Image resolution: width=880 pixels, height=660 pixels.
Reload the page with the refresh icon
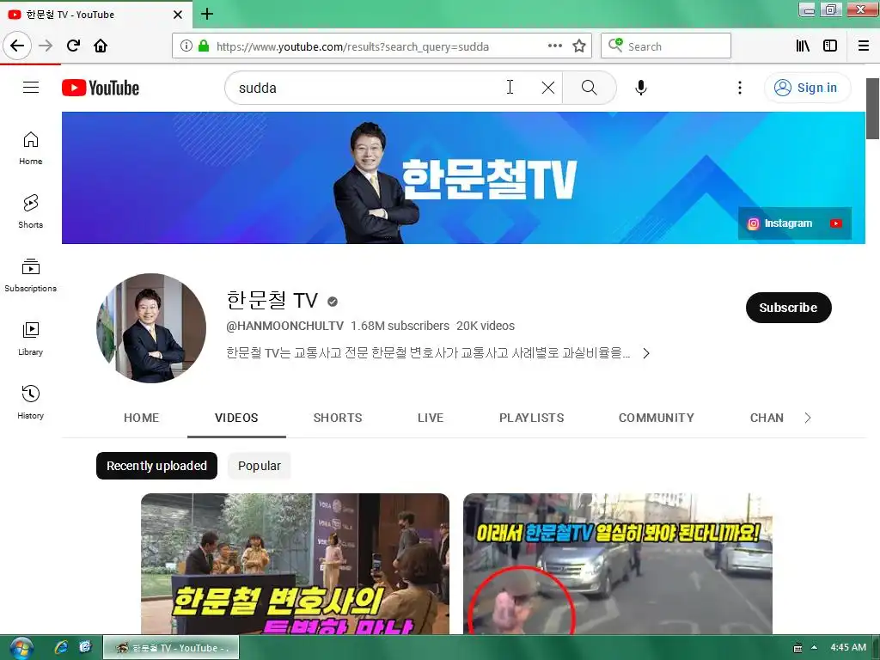73,46
